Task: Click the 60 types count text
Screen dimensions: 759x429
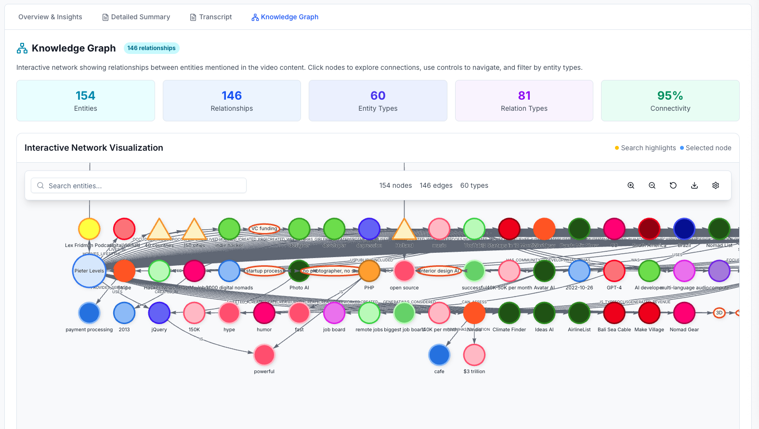Action: pos(474,185)
